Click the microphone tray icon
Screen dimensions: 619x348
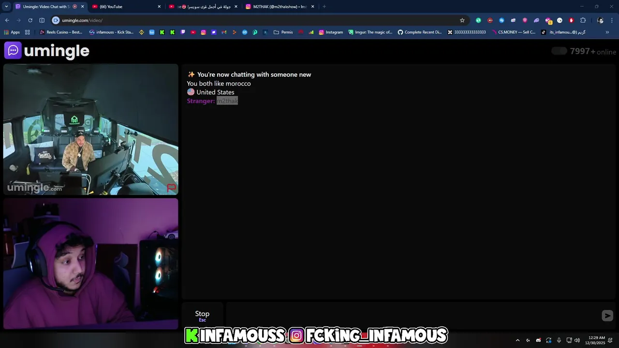point(559,340)
